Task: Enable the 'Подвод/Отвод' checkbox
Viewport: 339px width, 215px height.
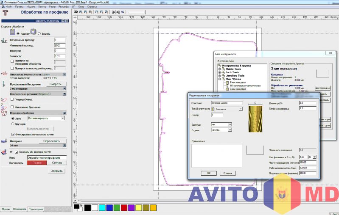Action: click(x=12, y=99)
